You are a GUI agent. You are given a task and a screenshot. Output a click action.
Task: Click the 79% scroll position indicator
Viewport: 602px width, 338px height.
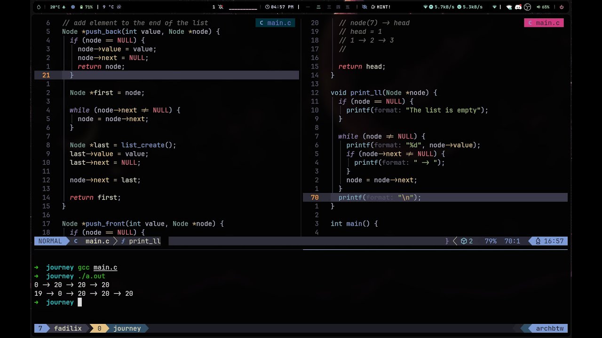point(491,241)
